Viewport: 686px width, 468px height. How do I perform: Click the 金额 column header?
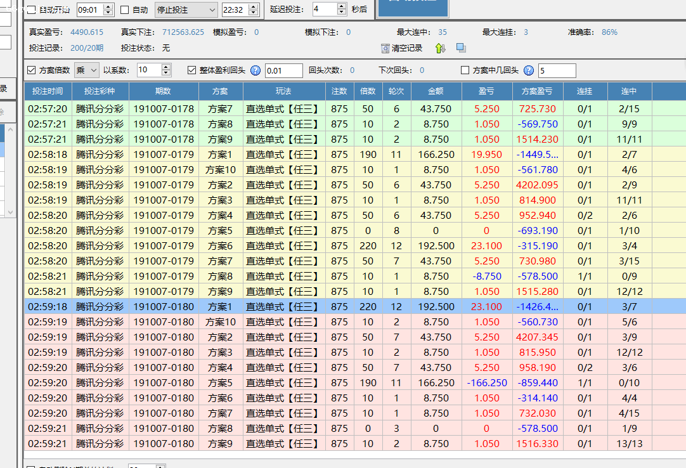click(x=436, y=91)
